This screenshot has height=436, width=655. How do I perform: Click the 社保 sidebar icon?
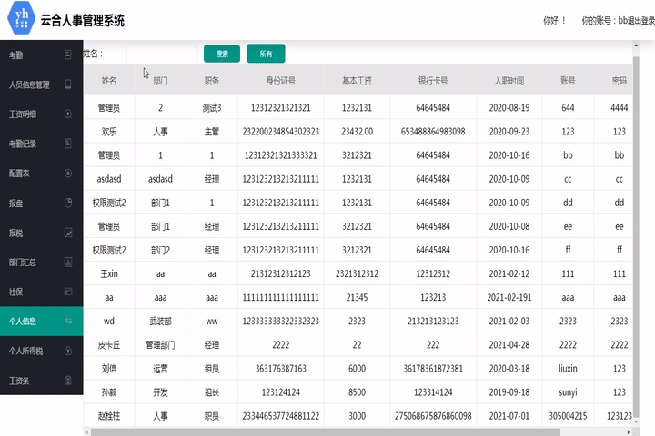pos(68,292)
